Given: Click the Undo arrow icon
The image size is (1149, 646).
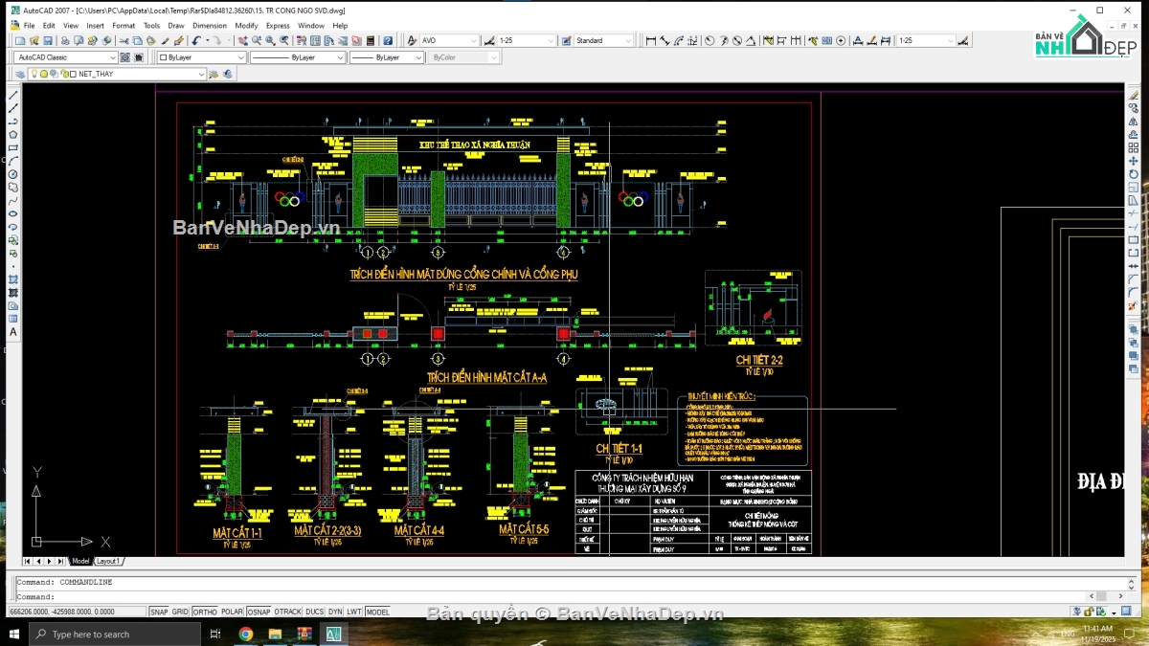Looking at the screenshot, I should coord(195,41).
